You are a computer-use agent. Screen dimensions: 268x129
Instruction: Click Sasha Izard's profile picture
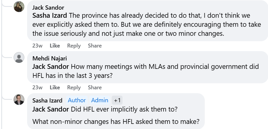pyautogui.click(x=19, y=100)
